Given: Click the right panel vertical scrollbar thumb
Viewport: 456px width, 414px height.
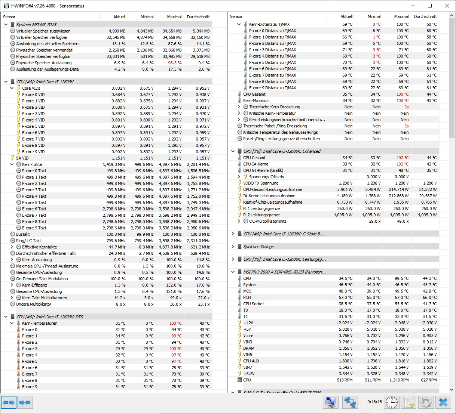Looking at the screenshot, I should (x=452, y=78).
